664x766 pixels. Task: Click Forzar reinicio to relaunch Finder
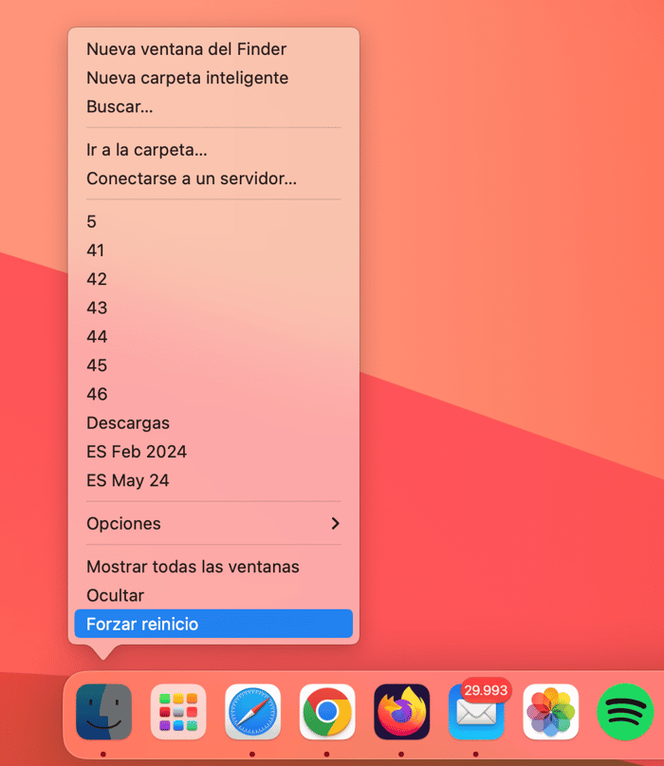click(x=213, y=624)
